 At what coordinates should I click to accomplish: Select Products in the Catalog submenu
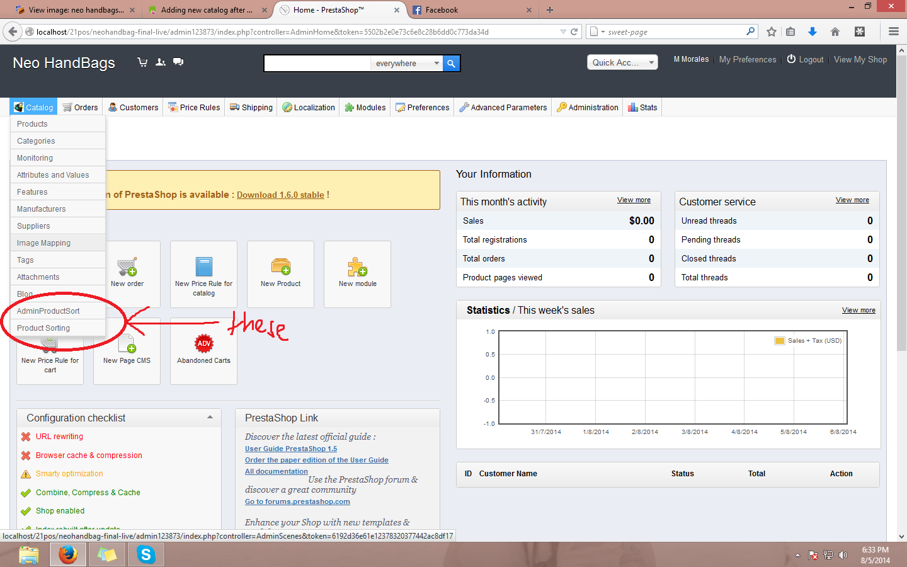click(x=58, y=124)
